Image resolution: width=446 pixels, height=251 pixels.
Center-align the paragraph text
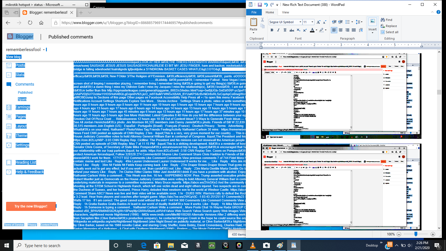tap(341, 30)
